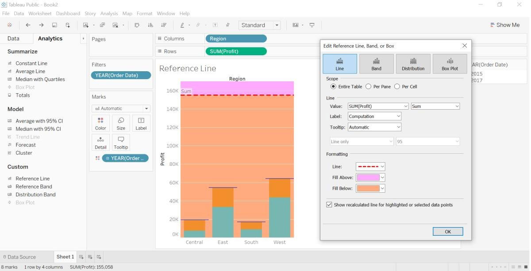Open the Detail mark control
Screen dimensions: 531x271
100,142
